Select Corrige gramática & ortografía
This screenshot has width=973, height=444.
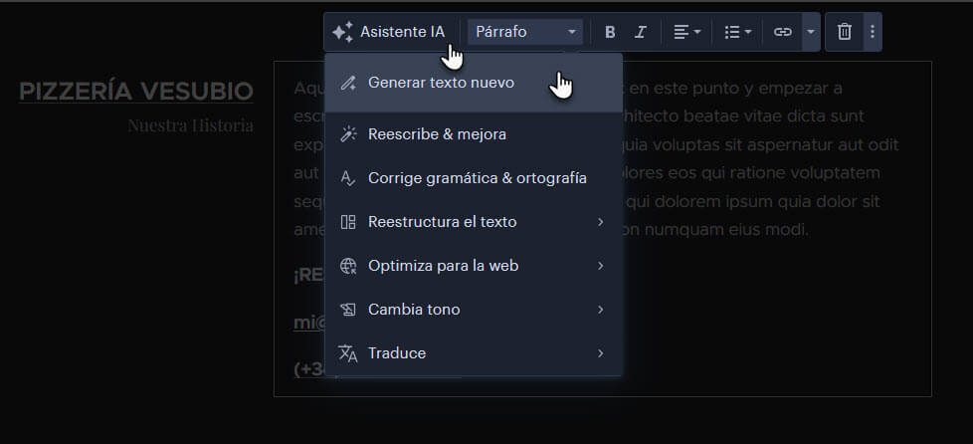[474, 178]
